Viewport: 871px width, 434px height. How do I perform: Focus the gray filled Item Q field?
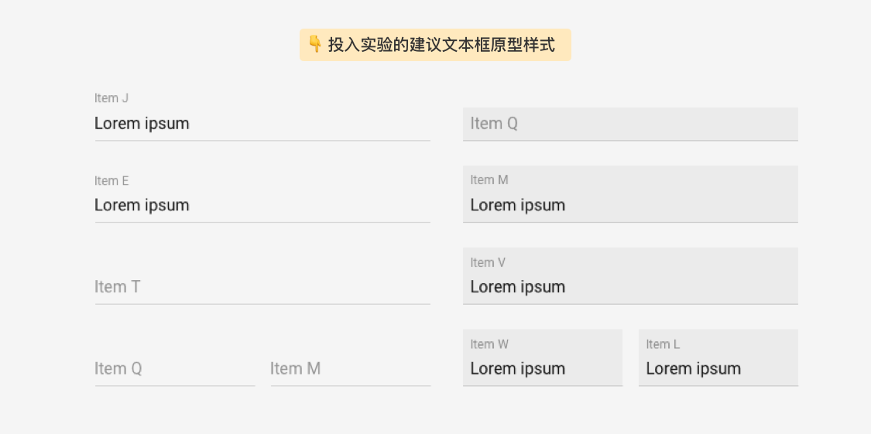tap(630, 124)
